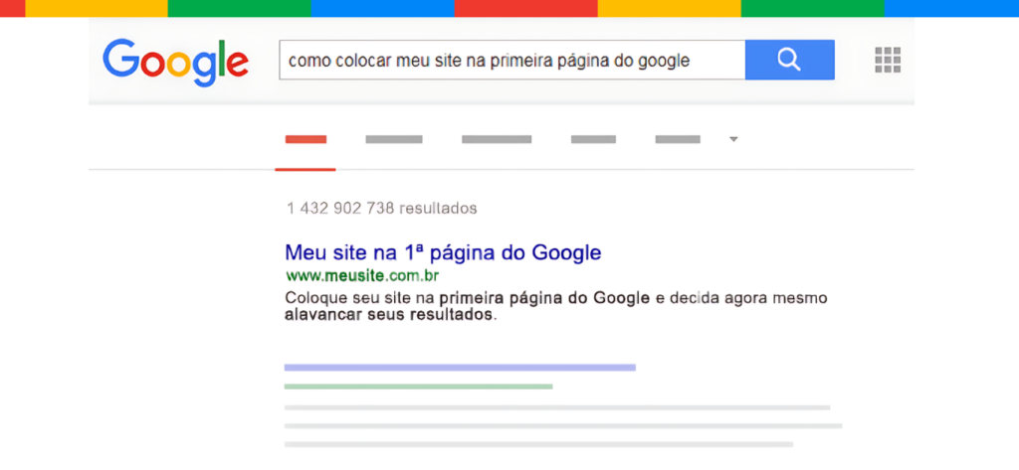The width and height of the screenshot is (1019, 470).
Task: Click the bold "alavancar seus resultados" snippet text
Action: click(x=388, y=315)
